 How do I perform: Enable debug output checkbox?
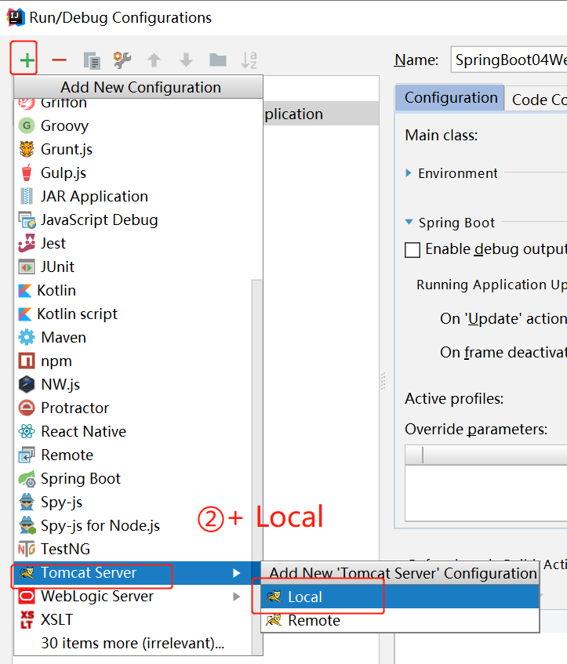[413, 250]
